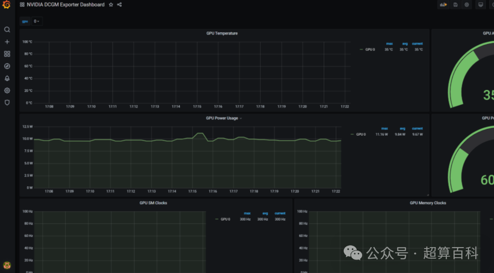Viewport: 494px width, 273px height.
Task: Save the dashboard with the disk icon
Action: pos(455,5)
